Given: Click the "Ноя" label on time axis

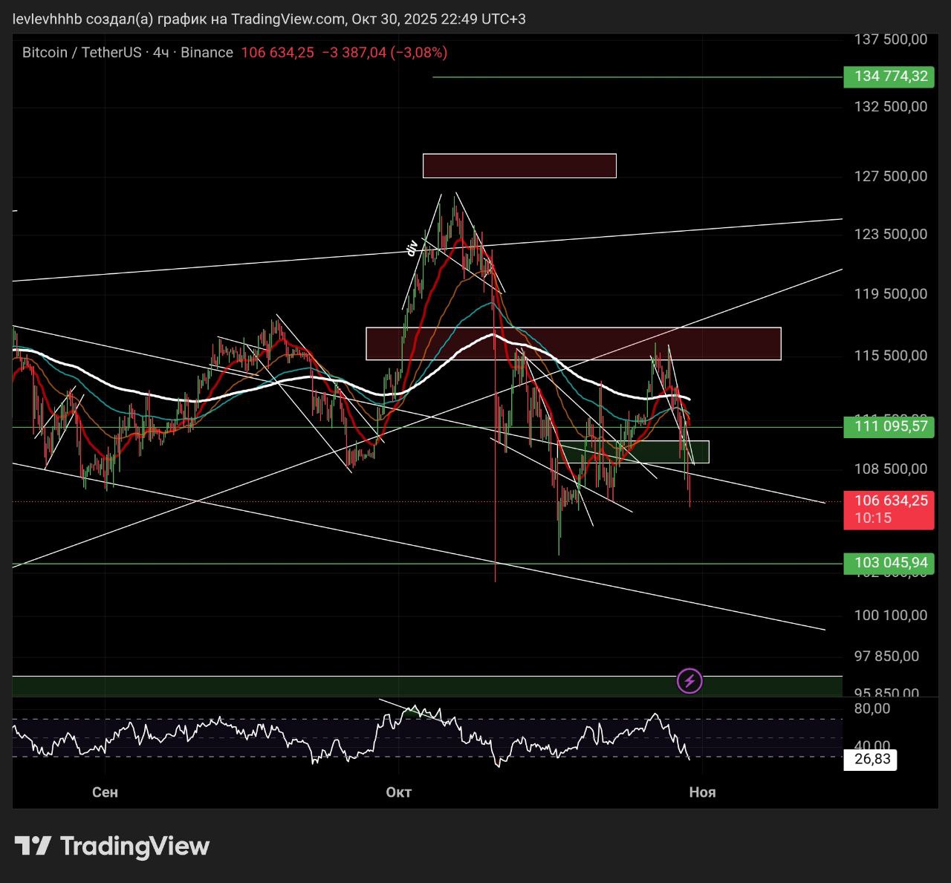Looking at the screenshot, I should 702,792.
